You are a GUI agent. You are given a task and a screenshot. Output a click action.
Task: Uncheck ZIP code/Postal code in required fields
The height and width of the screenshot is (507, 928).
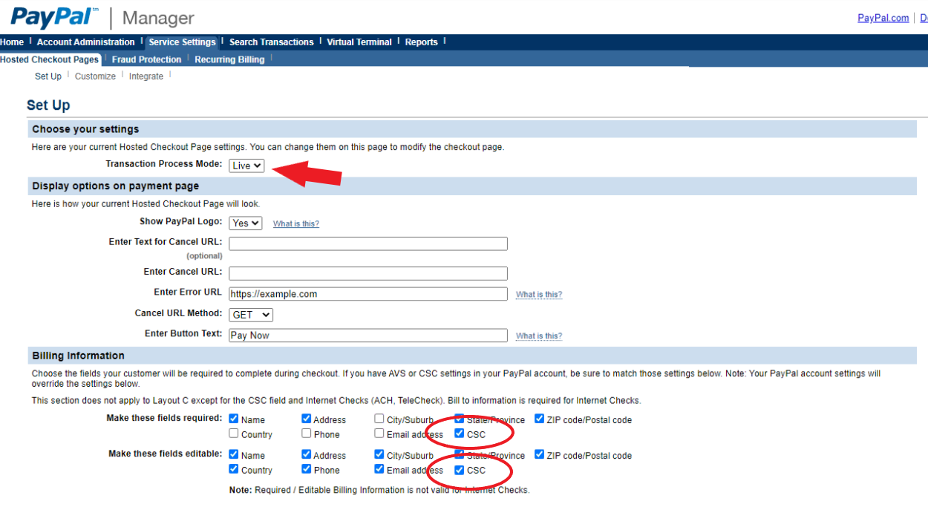pos(539,419)
